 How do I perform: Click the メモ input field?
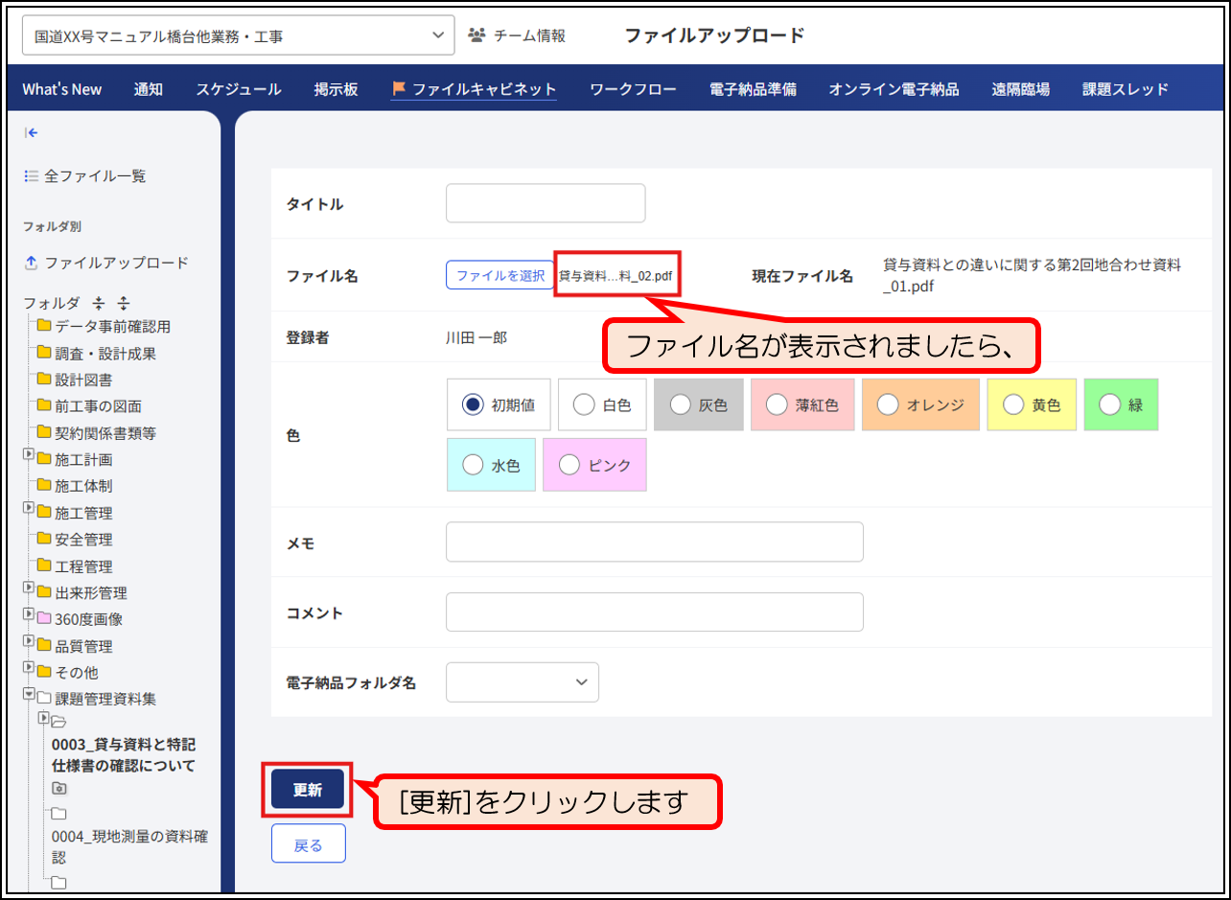coord(655,542)
